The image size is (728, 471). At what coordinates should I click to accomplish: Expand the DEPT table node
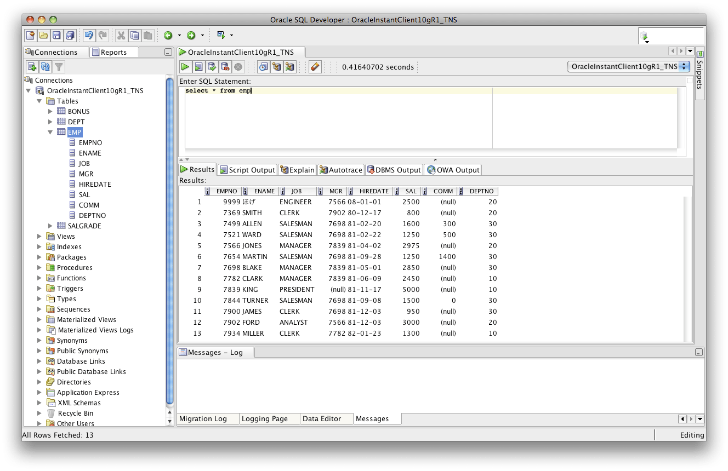point(50,122)
